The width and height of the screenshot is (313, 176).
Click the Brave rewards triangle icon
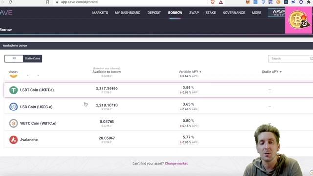221,2
